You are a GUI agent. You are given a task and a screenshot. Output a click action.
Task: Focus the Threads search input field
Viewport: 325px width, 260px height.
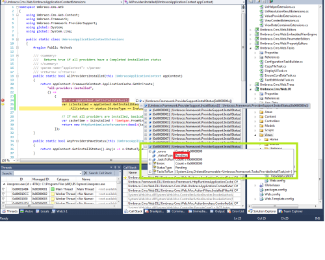coord(46,173)
